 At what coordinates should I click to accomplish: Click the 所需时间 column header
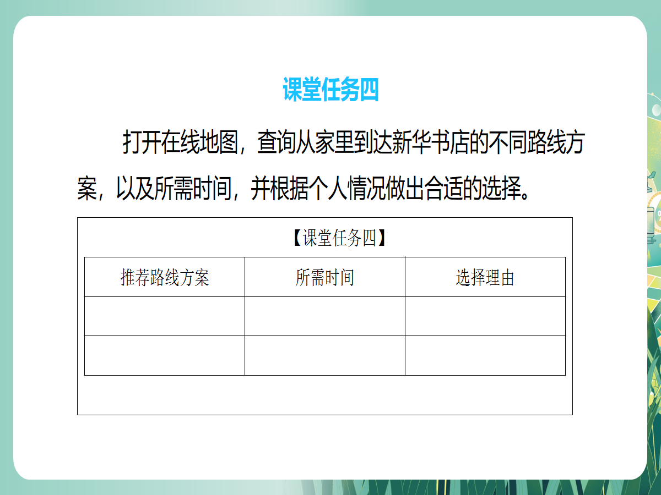pyautogui.click(x=325, y=277)
